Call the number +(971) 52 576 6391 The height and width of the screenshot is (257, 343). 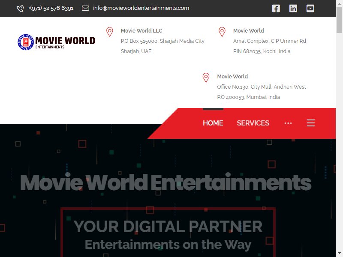click(x=51, y=8)
